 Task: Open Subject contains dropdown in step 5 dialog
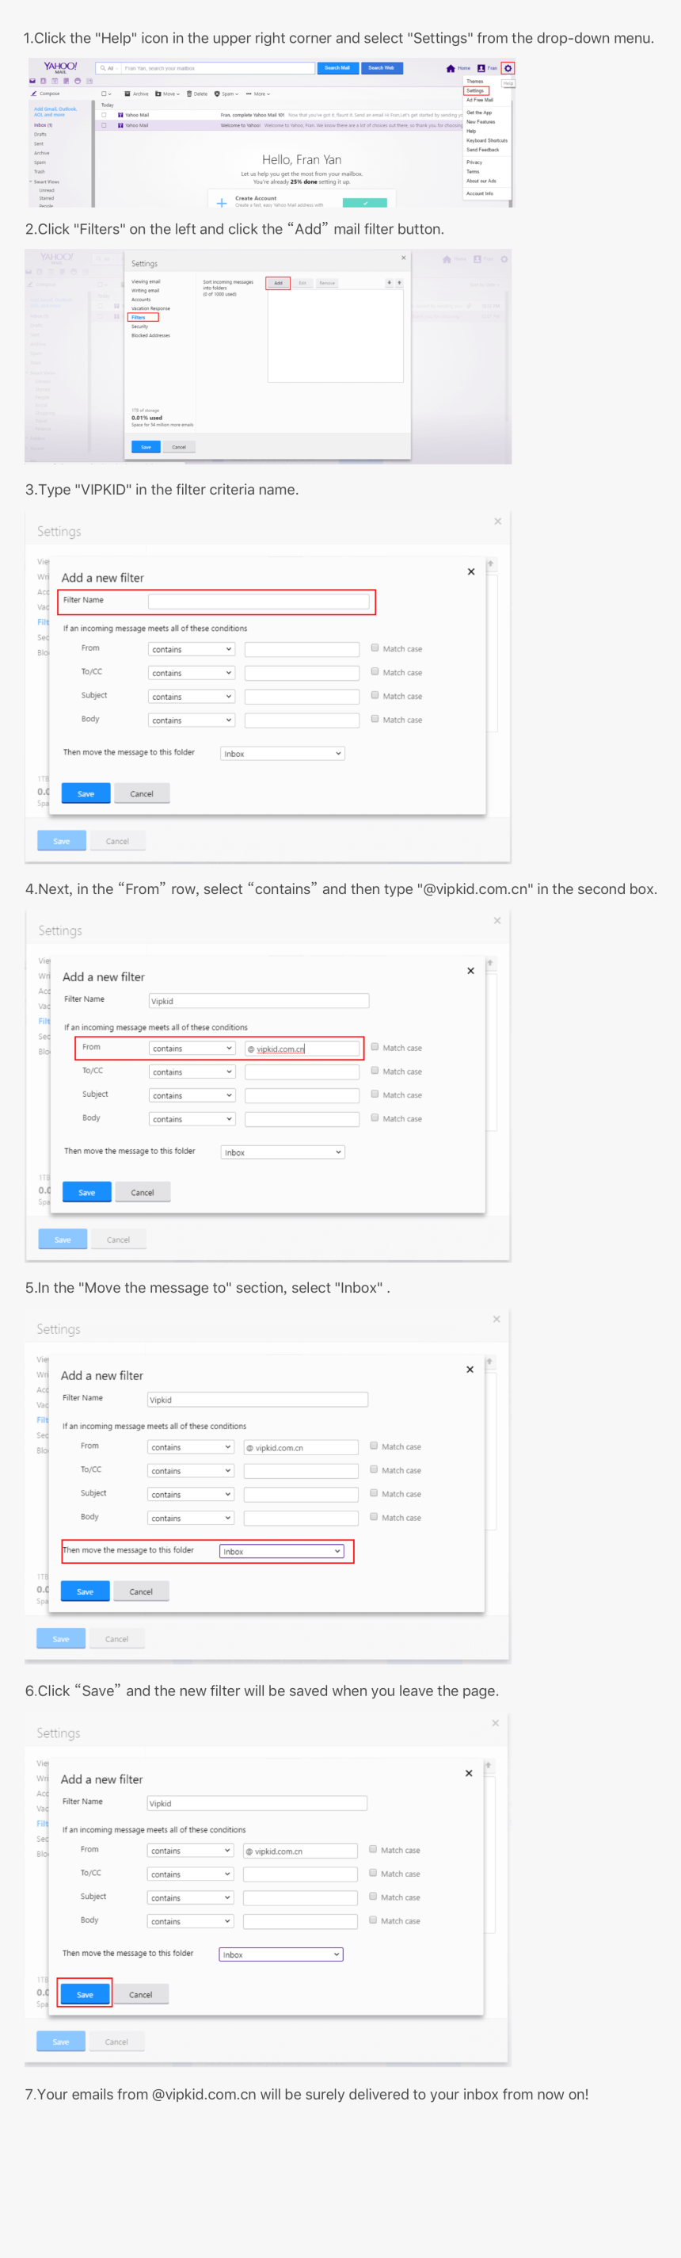click(191, 1495)
